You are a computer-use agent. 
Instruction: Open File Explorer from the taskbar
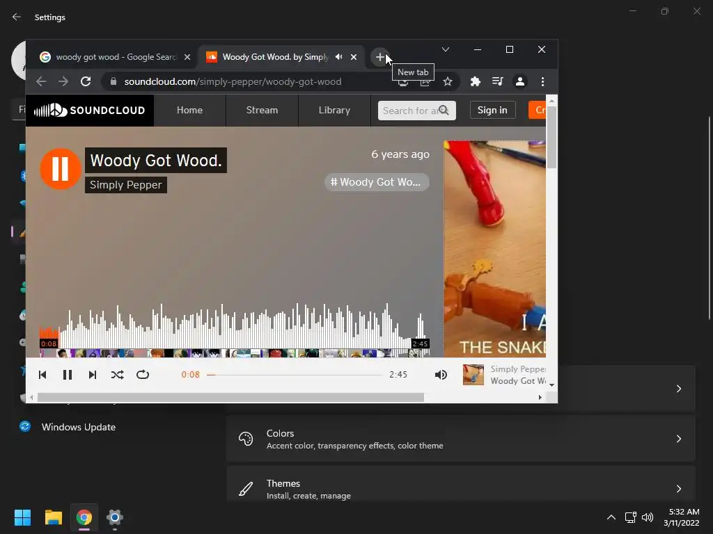pos(53,517)
